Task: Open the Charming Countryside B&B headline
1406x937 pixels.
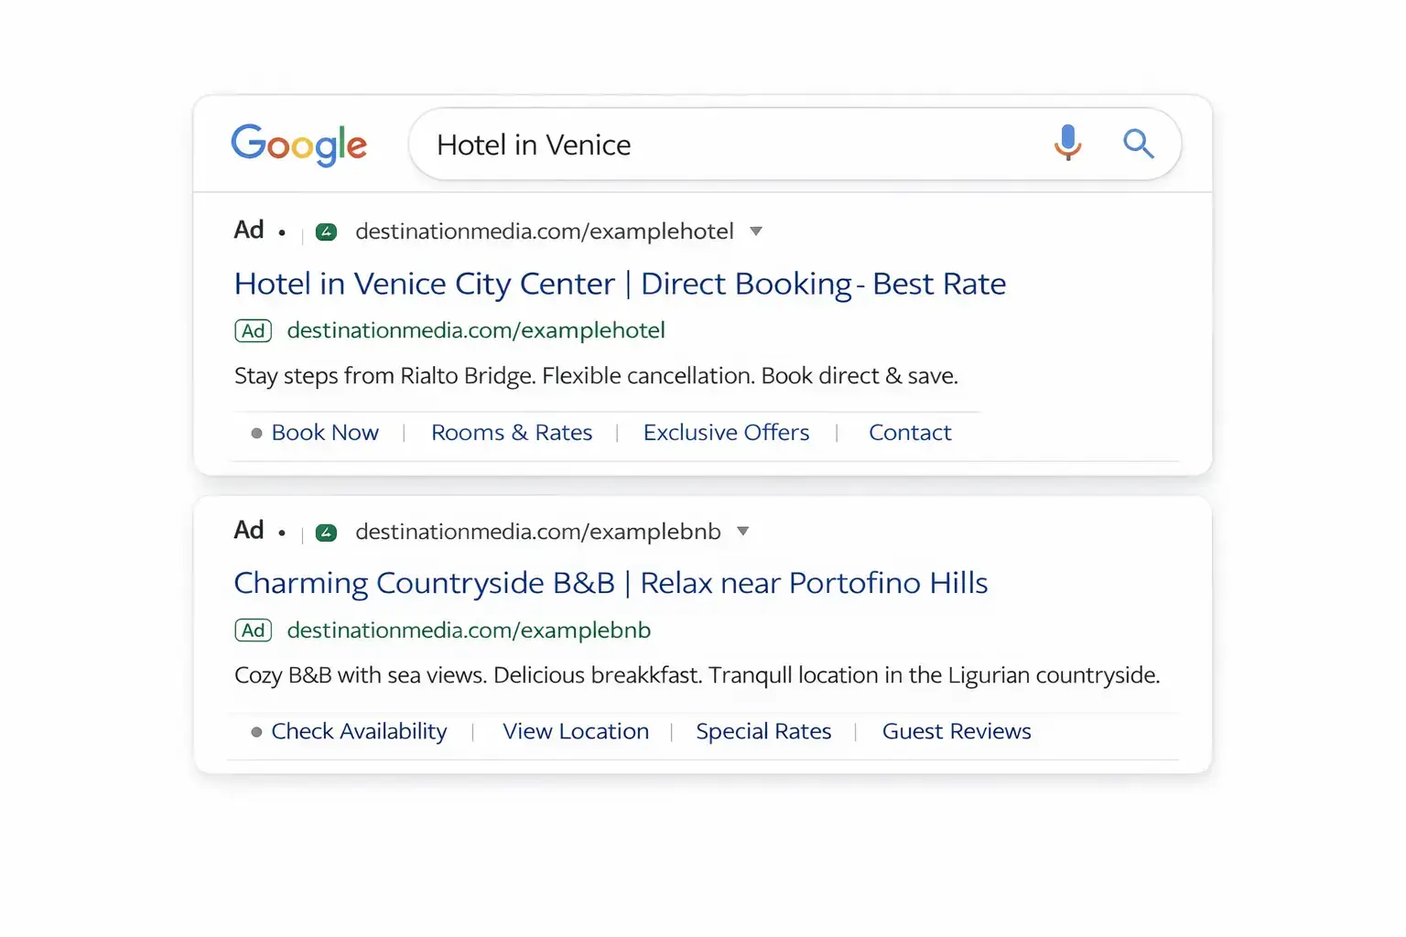Action: pos(611,583)
